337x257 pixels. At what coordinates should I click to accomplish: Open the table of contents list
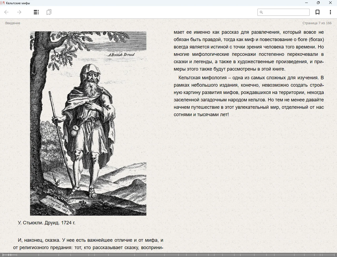(36, 12)
